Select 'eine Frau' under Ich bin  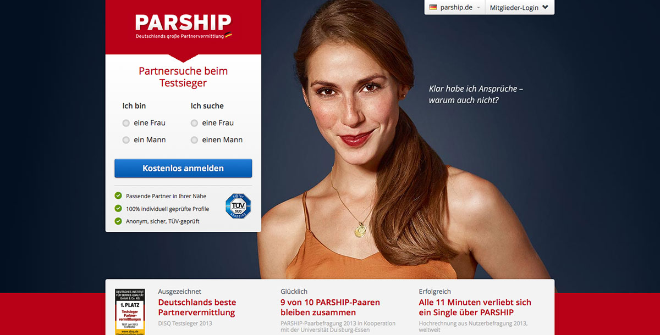(126, 123)
